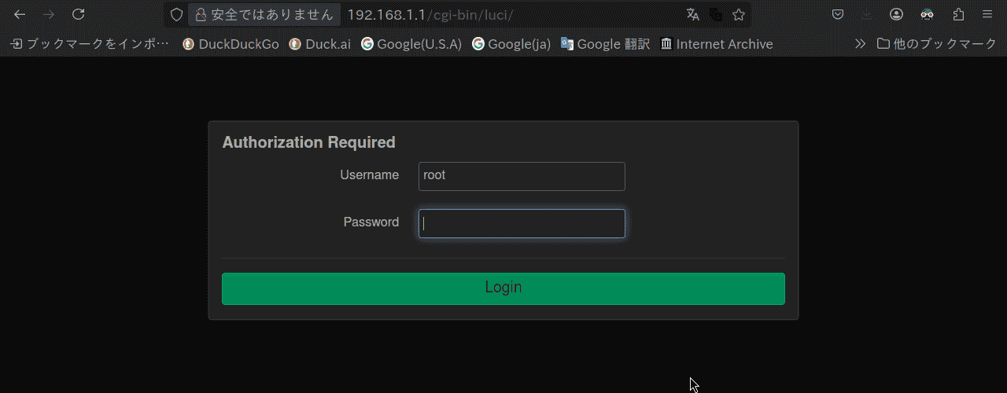Open the Pocket save icon
Image resolution: width=1007 pixels, height=393 pixels.
[838, 14]
